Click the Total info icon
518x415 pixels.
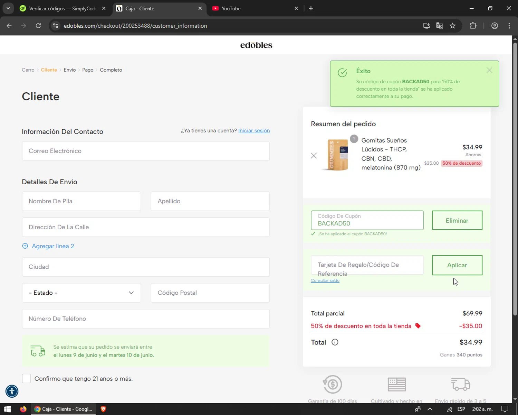pyautogui.click(x=335, y=342)
